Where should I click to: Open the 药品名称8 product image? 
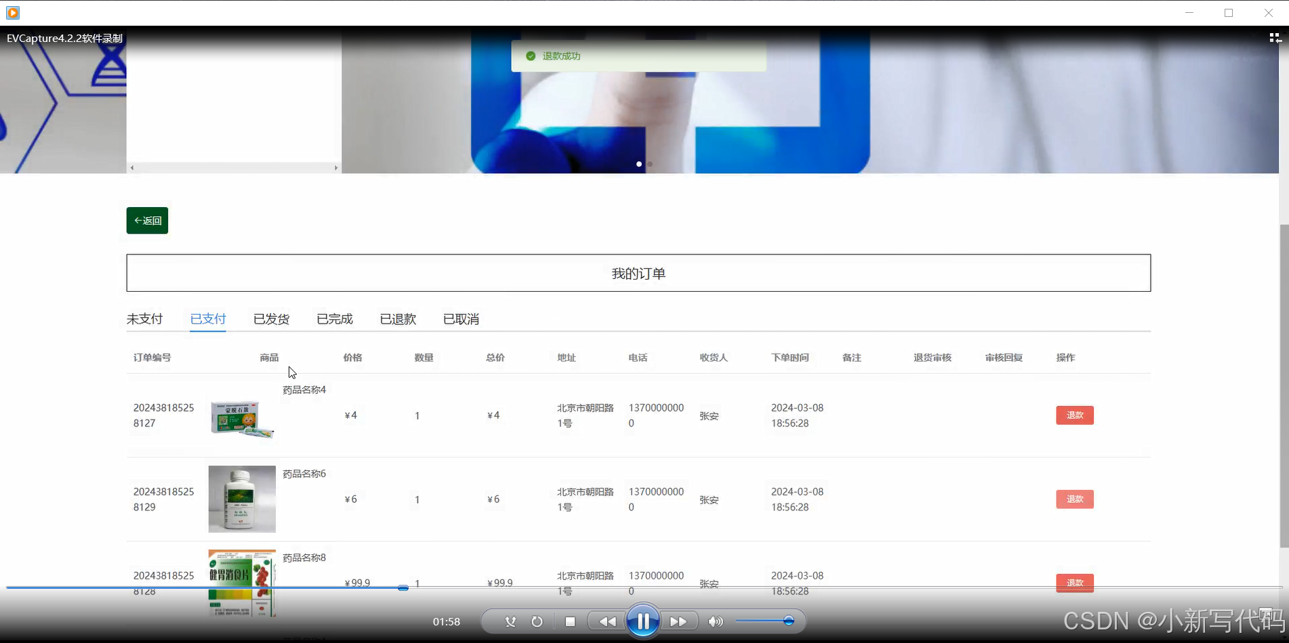[242, 583]
